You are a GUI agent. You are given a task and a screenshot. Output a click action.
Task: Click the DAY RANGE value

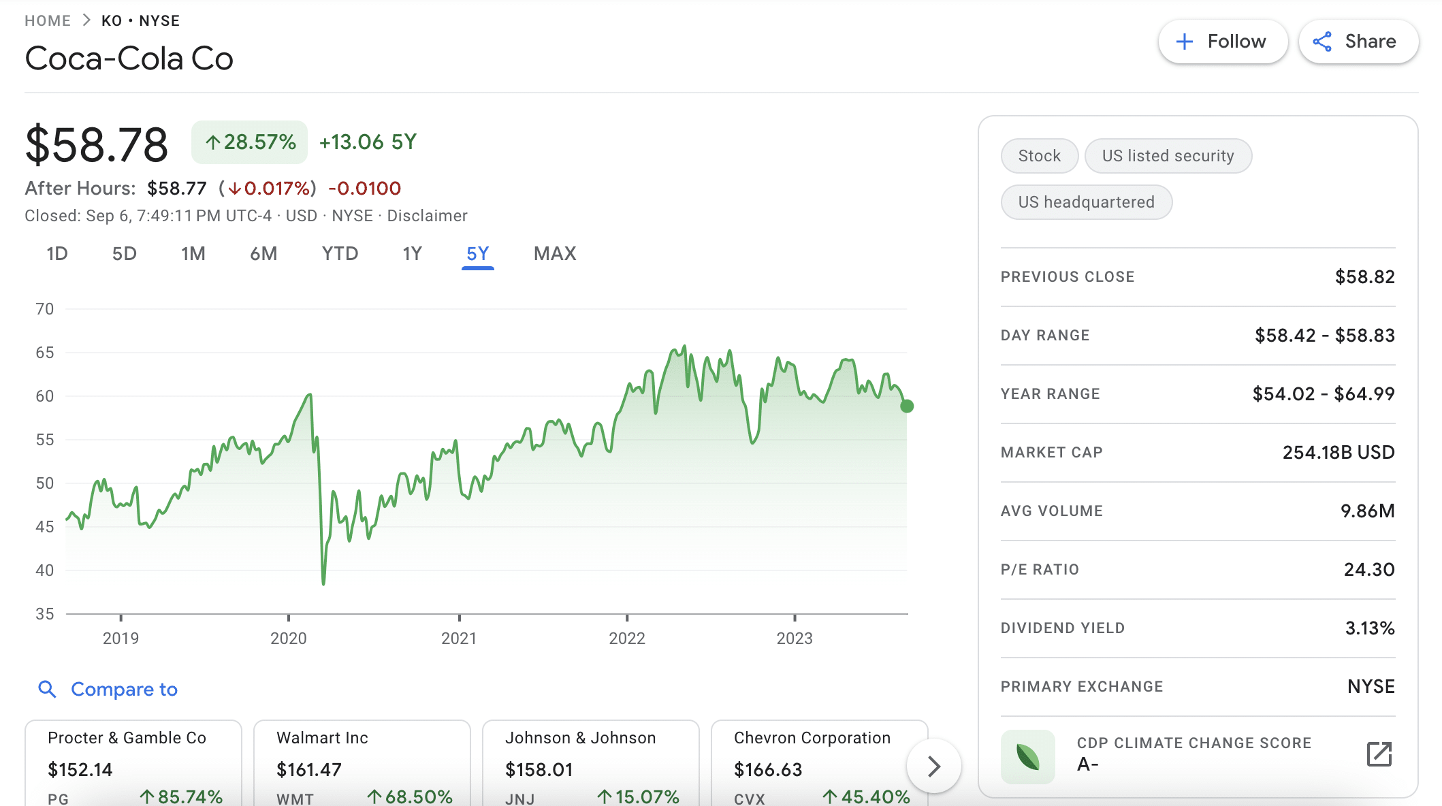click(1325, 336)
